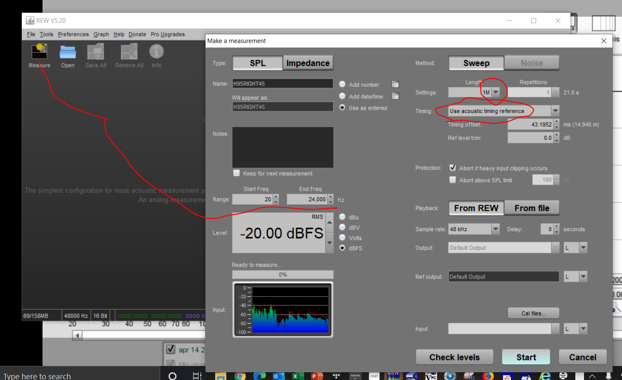Open the Info icon in the toolbar
The image size is (622, 380).
[156, 52]
